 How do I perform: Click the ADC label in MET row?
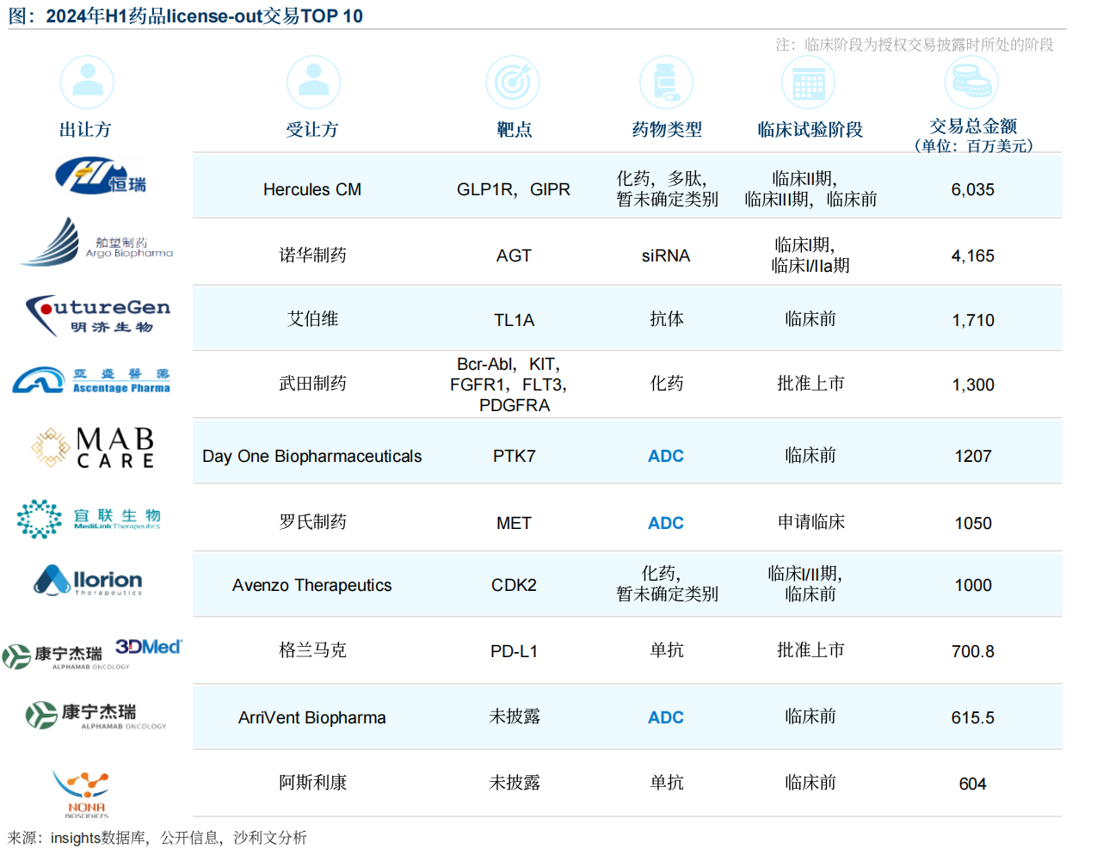pos(666,523)
